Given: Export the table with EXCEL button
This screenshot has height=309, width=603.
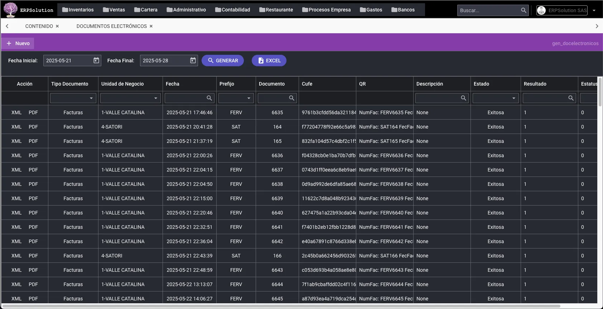Looking at the screenshot, I should pyautogui.click(x=269, y=61).
